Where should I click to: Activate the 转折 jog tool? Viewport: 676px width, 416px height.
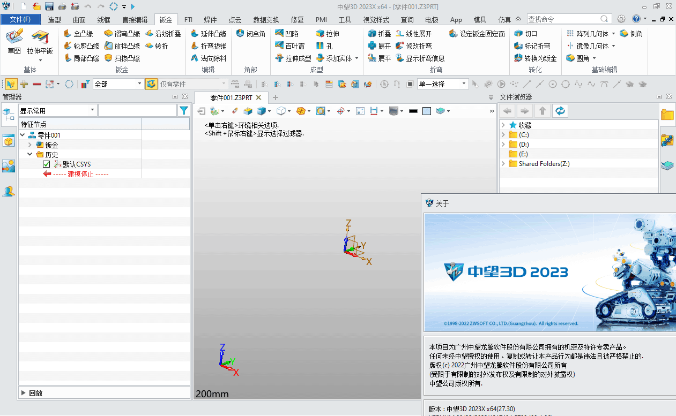coord(156,46)
